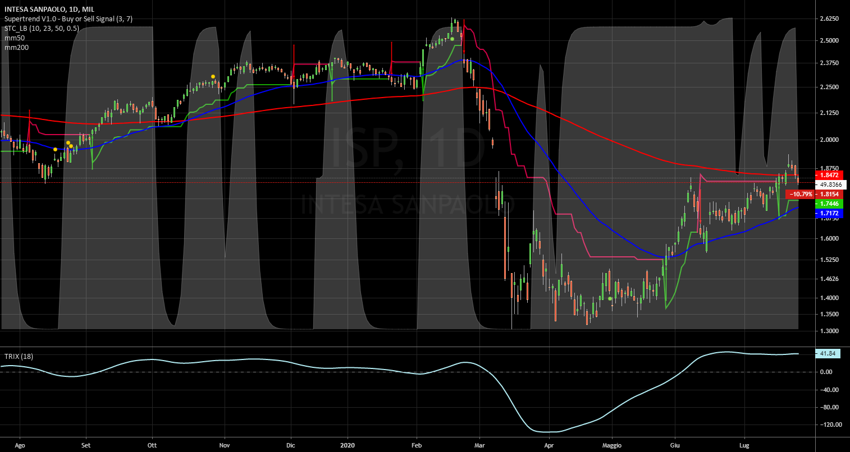Click the Feb date on the time axis
The image size is (850, 452).
(x=417, y=446)
